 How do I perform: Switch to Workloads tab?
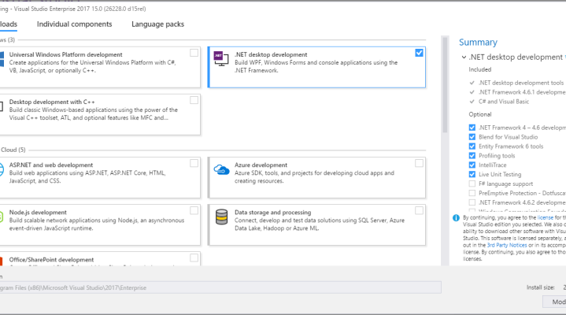tap(9, 24)
